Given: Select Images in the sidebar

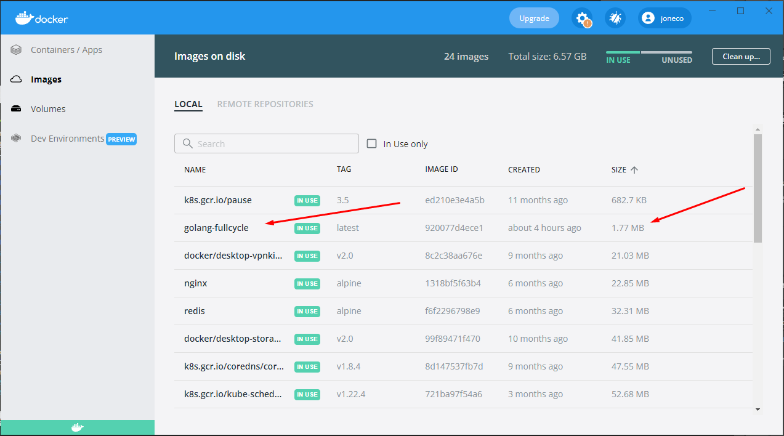Looking at the screenshot, I should click(x=46, y=79).
